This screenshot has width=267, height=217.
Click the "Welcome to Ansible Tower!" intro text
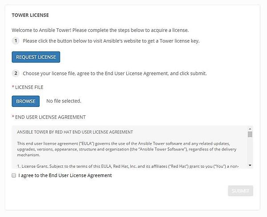[x=100, y=30]
